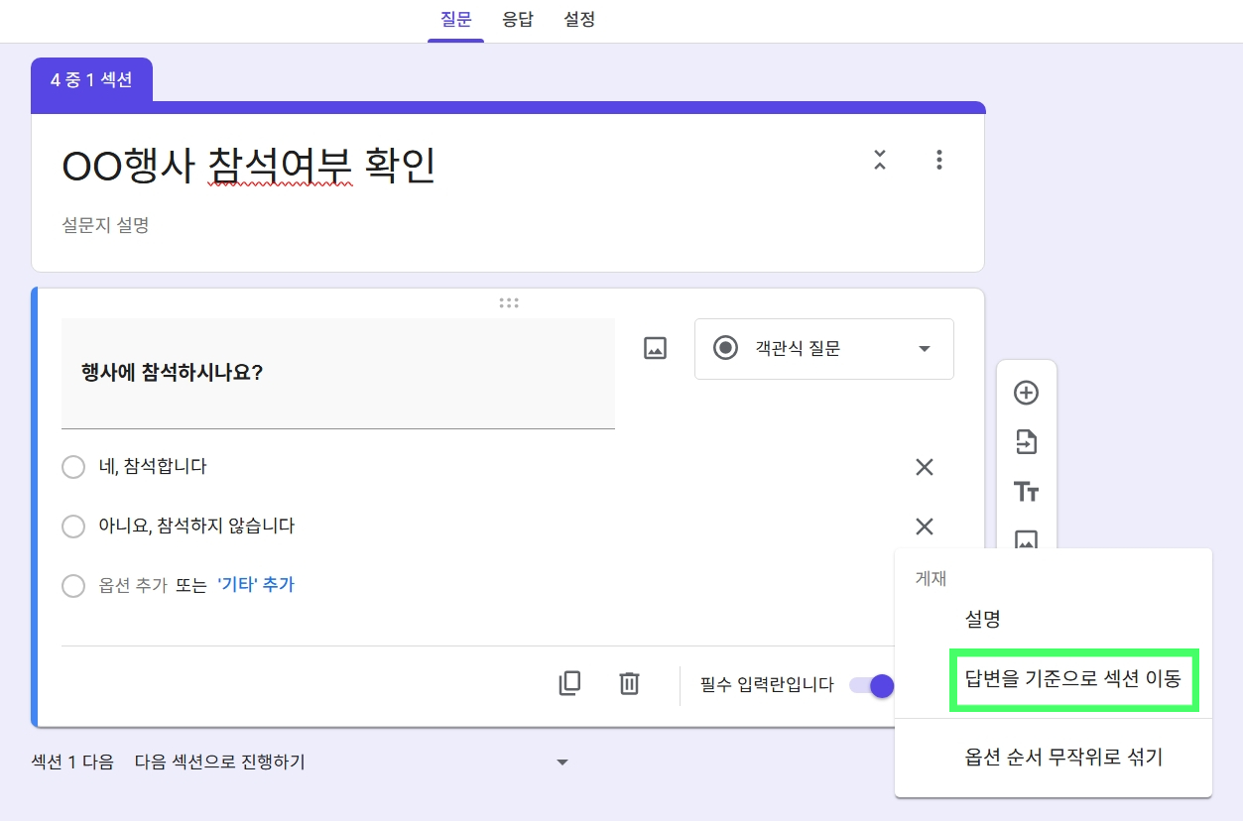Open the 설정 tab

(579, 19)
